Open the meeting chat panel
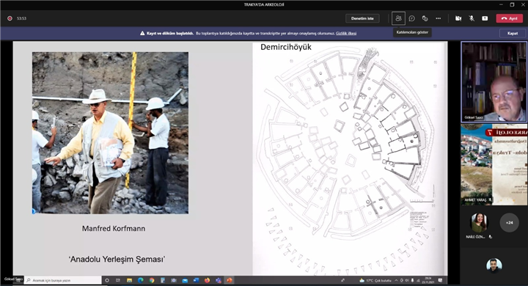This screenshot has width=528, height=286. (x=411, y=18)
